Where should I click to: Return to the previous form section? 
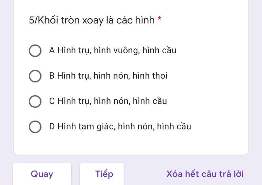click(42, 174)
